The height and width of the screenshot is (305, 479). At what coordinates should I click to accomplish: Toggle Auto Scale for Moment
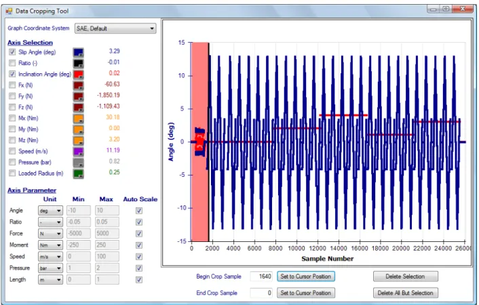click(x=139, y=245)
